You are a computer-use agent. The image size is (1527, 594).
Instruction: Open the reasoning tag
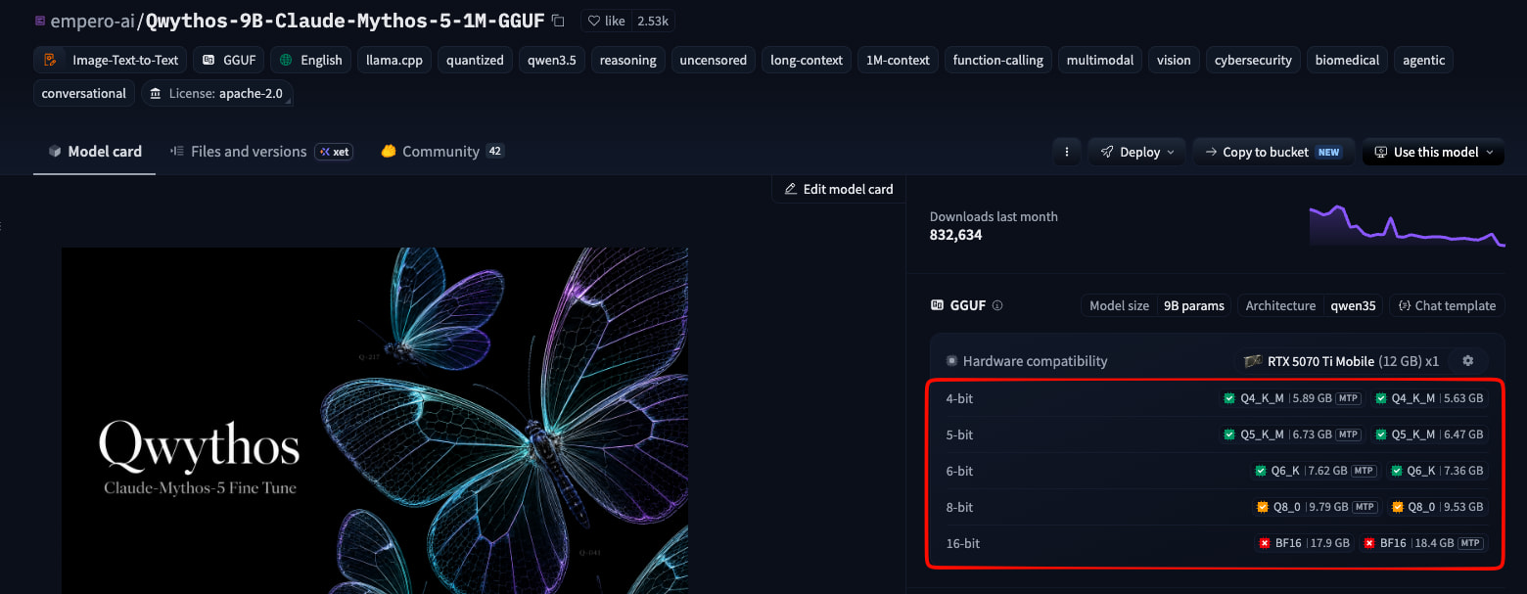click(x=627, y=60)
